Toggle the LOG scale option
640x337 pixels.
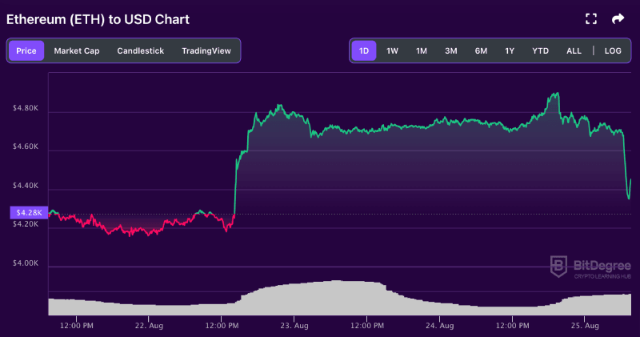pos(613,50)
